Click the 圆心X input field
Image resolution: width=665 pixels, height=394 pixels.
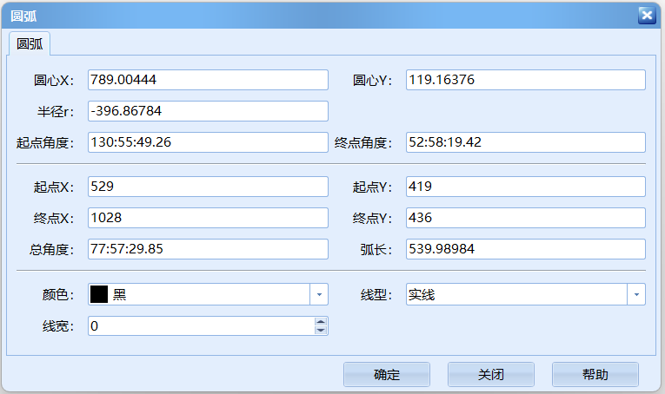tap(208, 80)
